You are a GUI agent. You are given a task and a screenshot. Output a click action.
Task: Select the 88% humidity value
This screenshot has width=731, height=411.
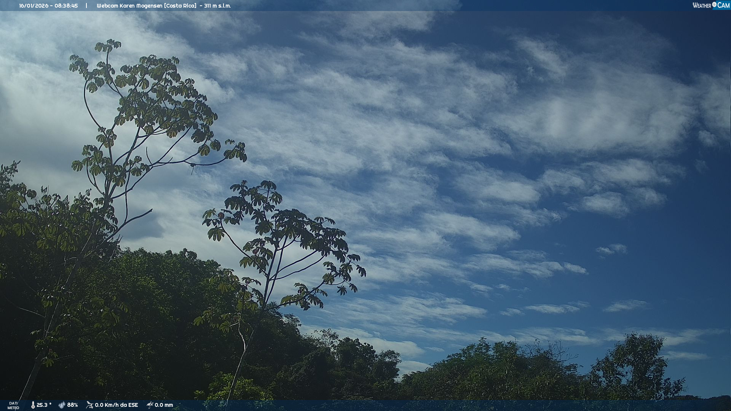[x=72, y=405]
